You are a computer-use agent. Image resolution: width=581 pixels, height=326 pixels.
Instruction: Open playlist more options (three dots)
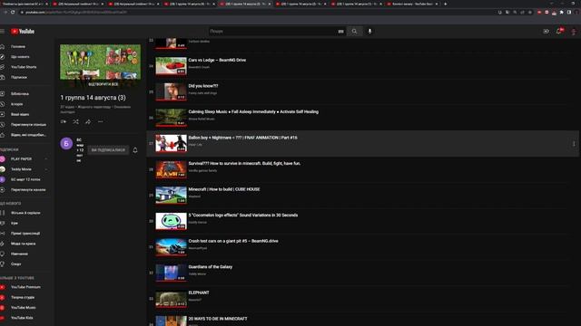101,121
